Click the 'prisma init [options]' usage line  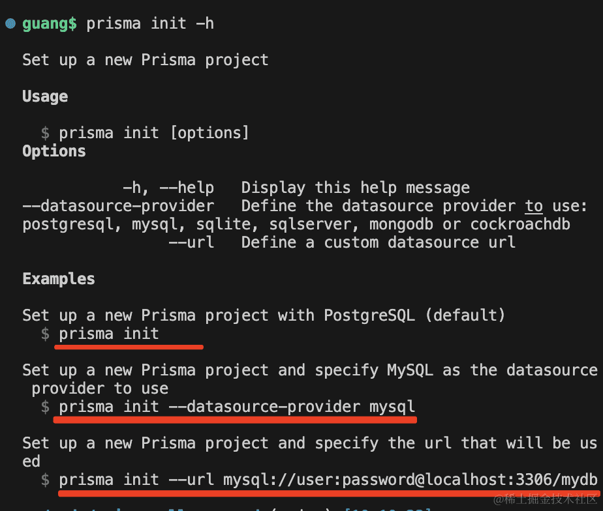pos(154,133)
